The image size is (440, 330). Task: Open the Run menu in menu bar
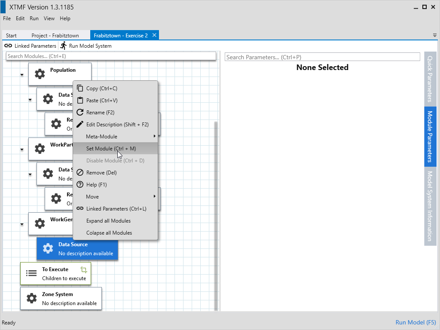tap(34, 18)
